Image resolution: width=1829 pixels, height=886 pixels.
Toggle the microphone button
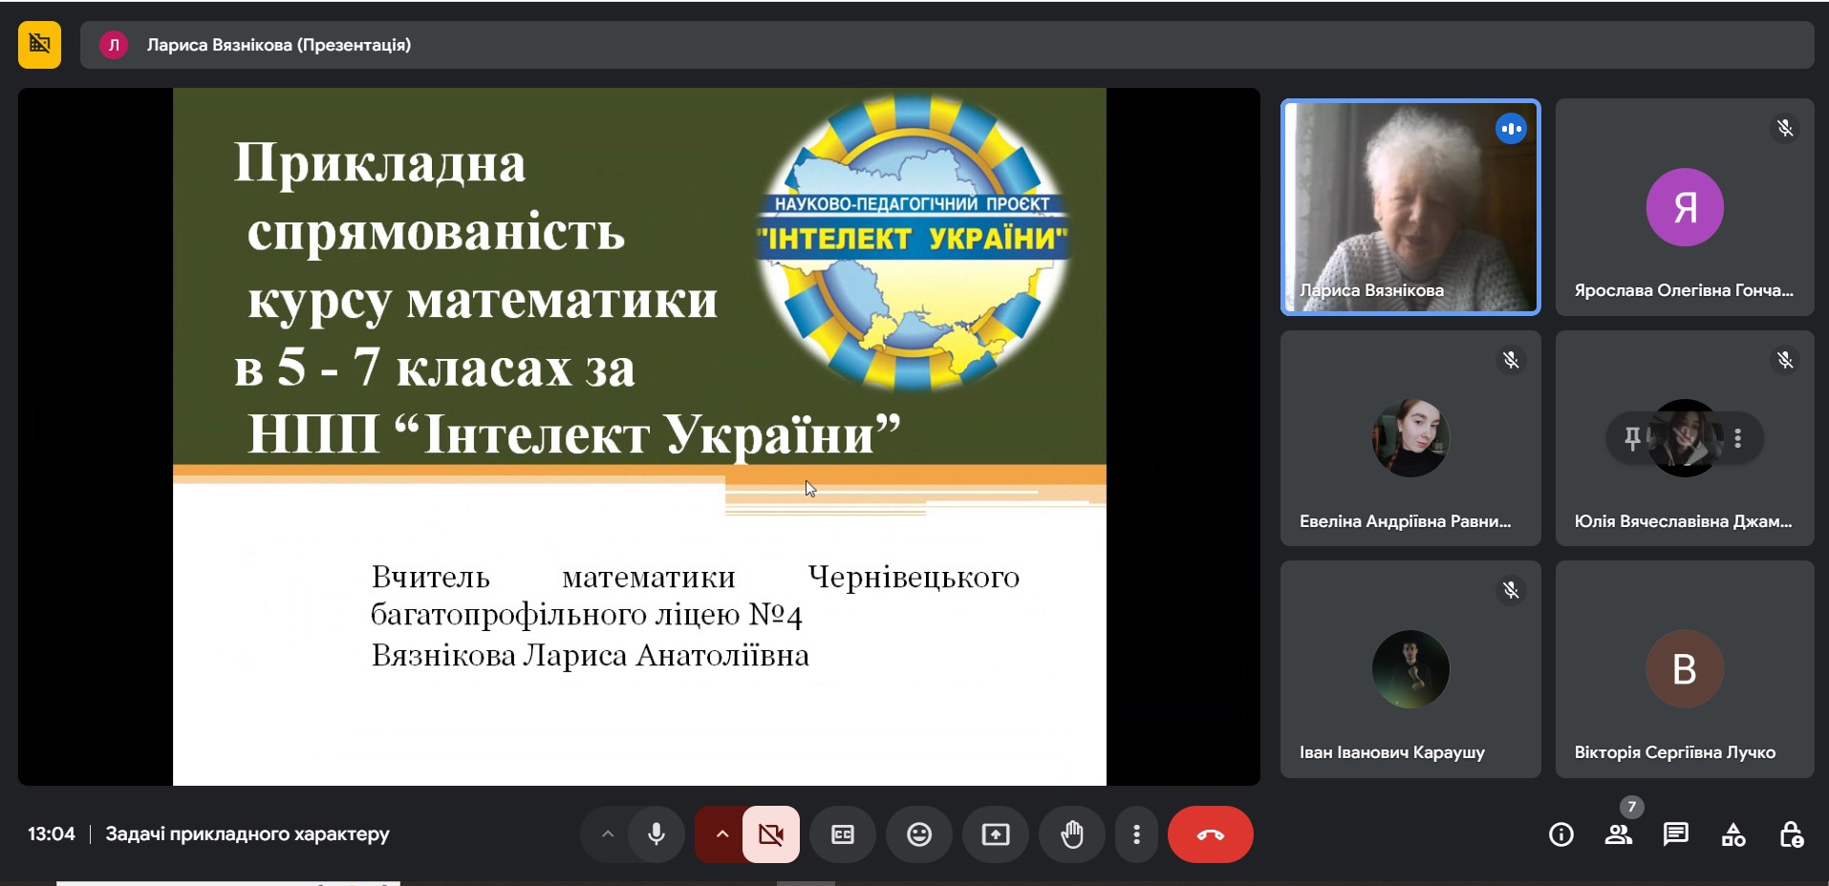[656, 834]
